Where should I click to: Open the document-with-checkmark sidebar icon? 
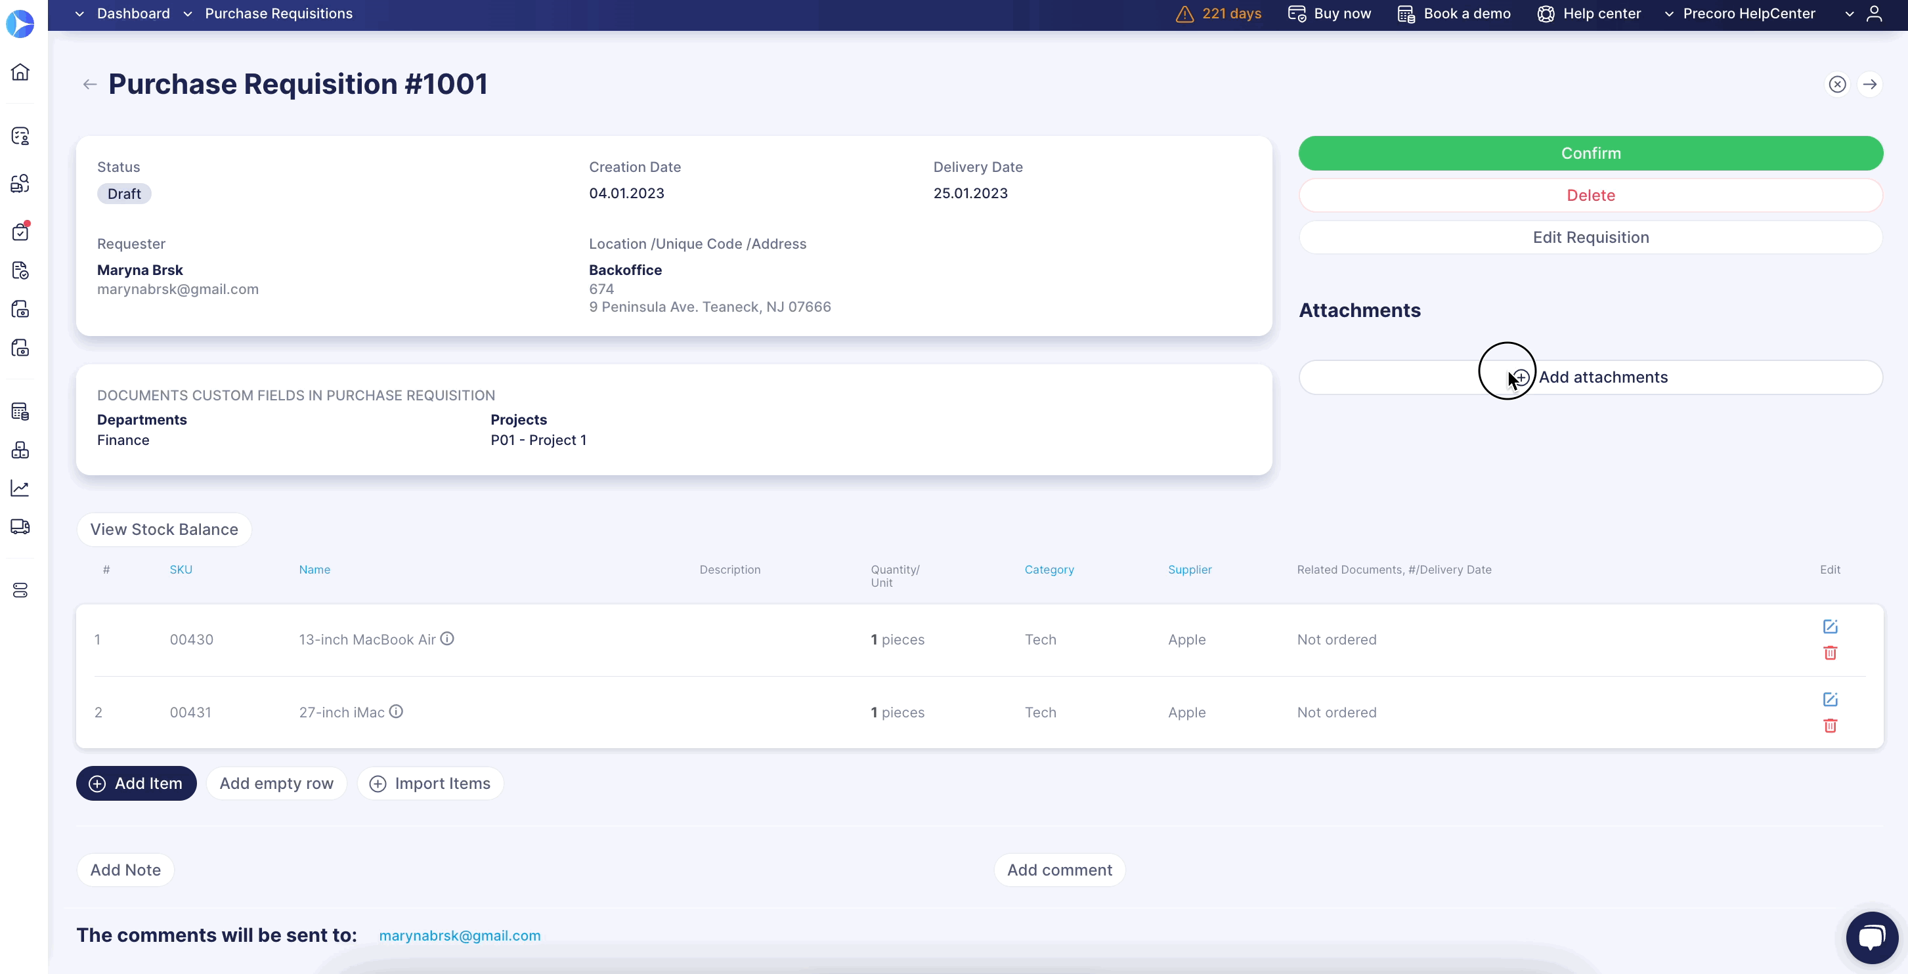click(x=20, y=270)
